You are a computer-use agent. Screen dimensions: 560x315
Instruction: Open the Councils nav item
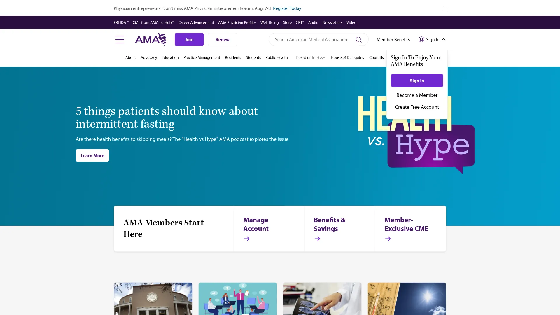[376, 57]
